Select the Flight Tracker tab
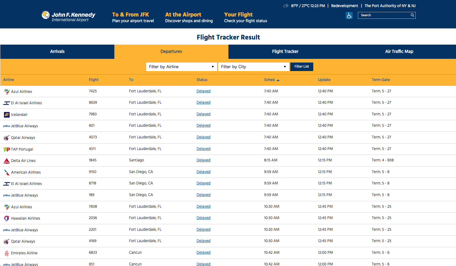The width and height of the screenshot is (456, 266). pyautogui.click(x=285, y=52)
